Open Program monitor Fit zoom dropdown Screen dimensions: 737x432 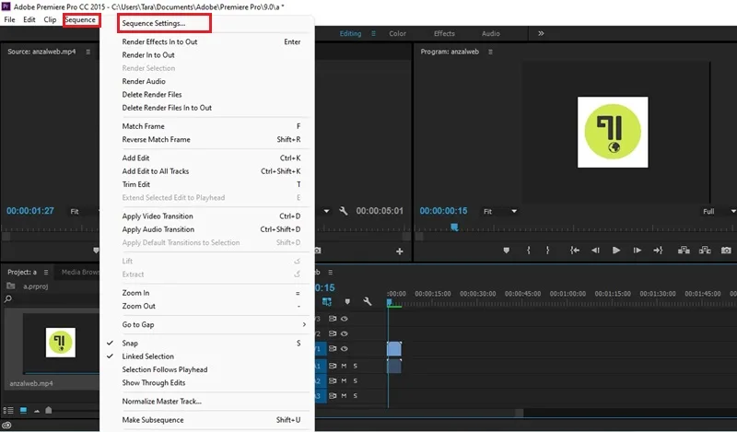(x=500, y=212)
